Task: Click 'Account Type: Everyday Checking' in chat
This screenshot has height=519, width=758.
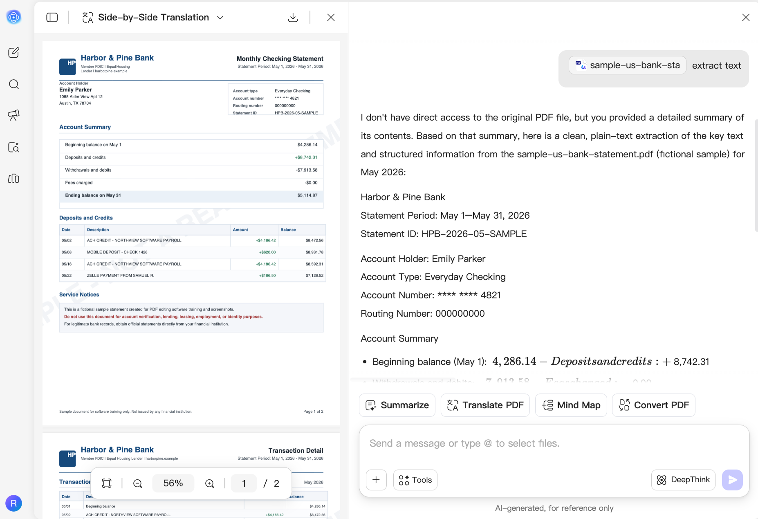Action: [x=433, y=277]
